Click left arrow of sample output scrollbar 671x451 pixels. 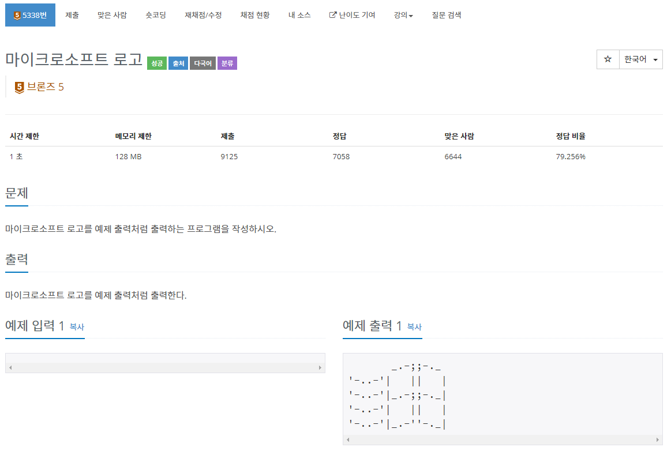(348, 439)
